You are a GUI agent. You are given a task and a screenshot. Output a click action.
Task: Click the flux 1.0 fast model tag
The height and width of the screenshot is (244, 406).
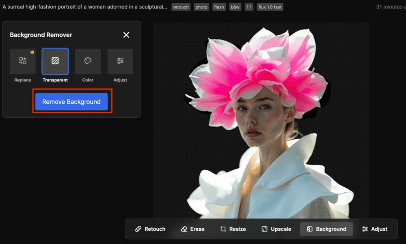coord(270,7)
